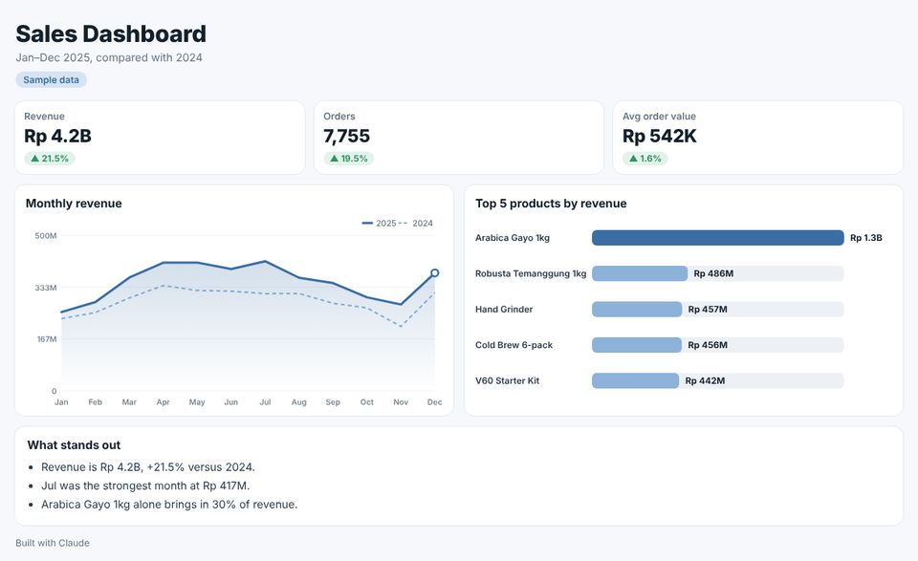Select the Sales Dashboard heading
Viewport: 918px width, 561px height.
click(x=111, y=34)
